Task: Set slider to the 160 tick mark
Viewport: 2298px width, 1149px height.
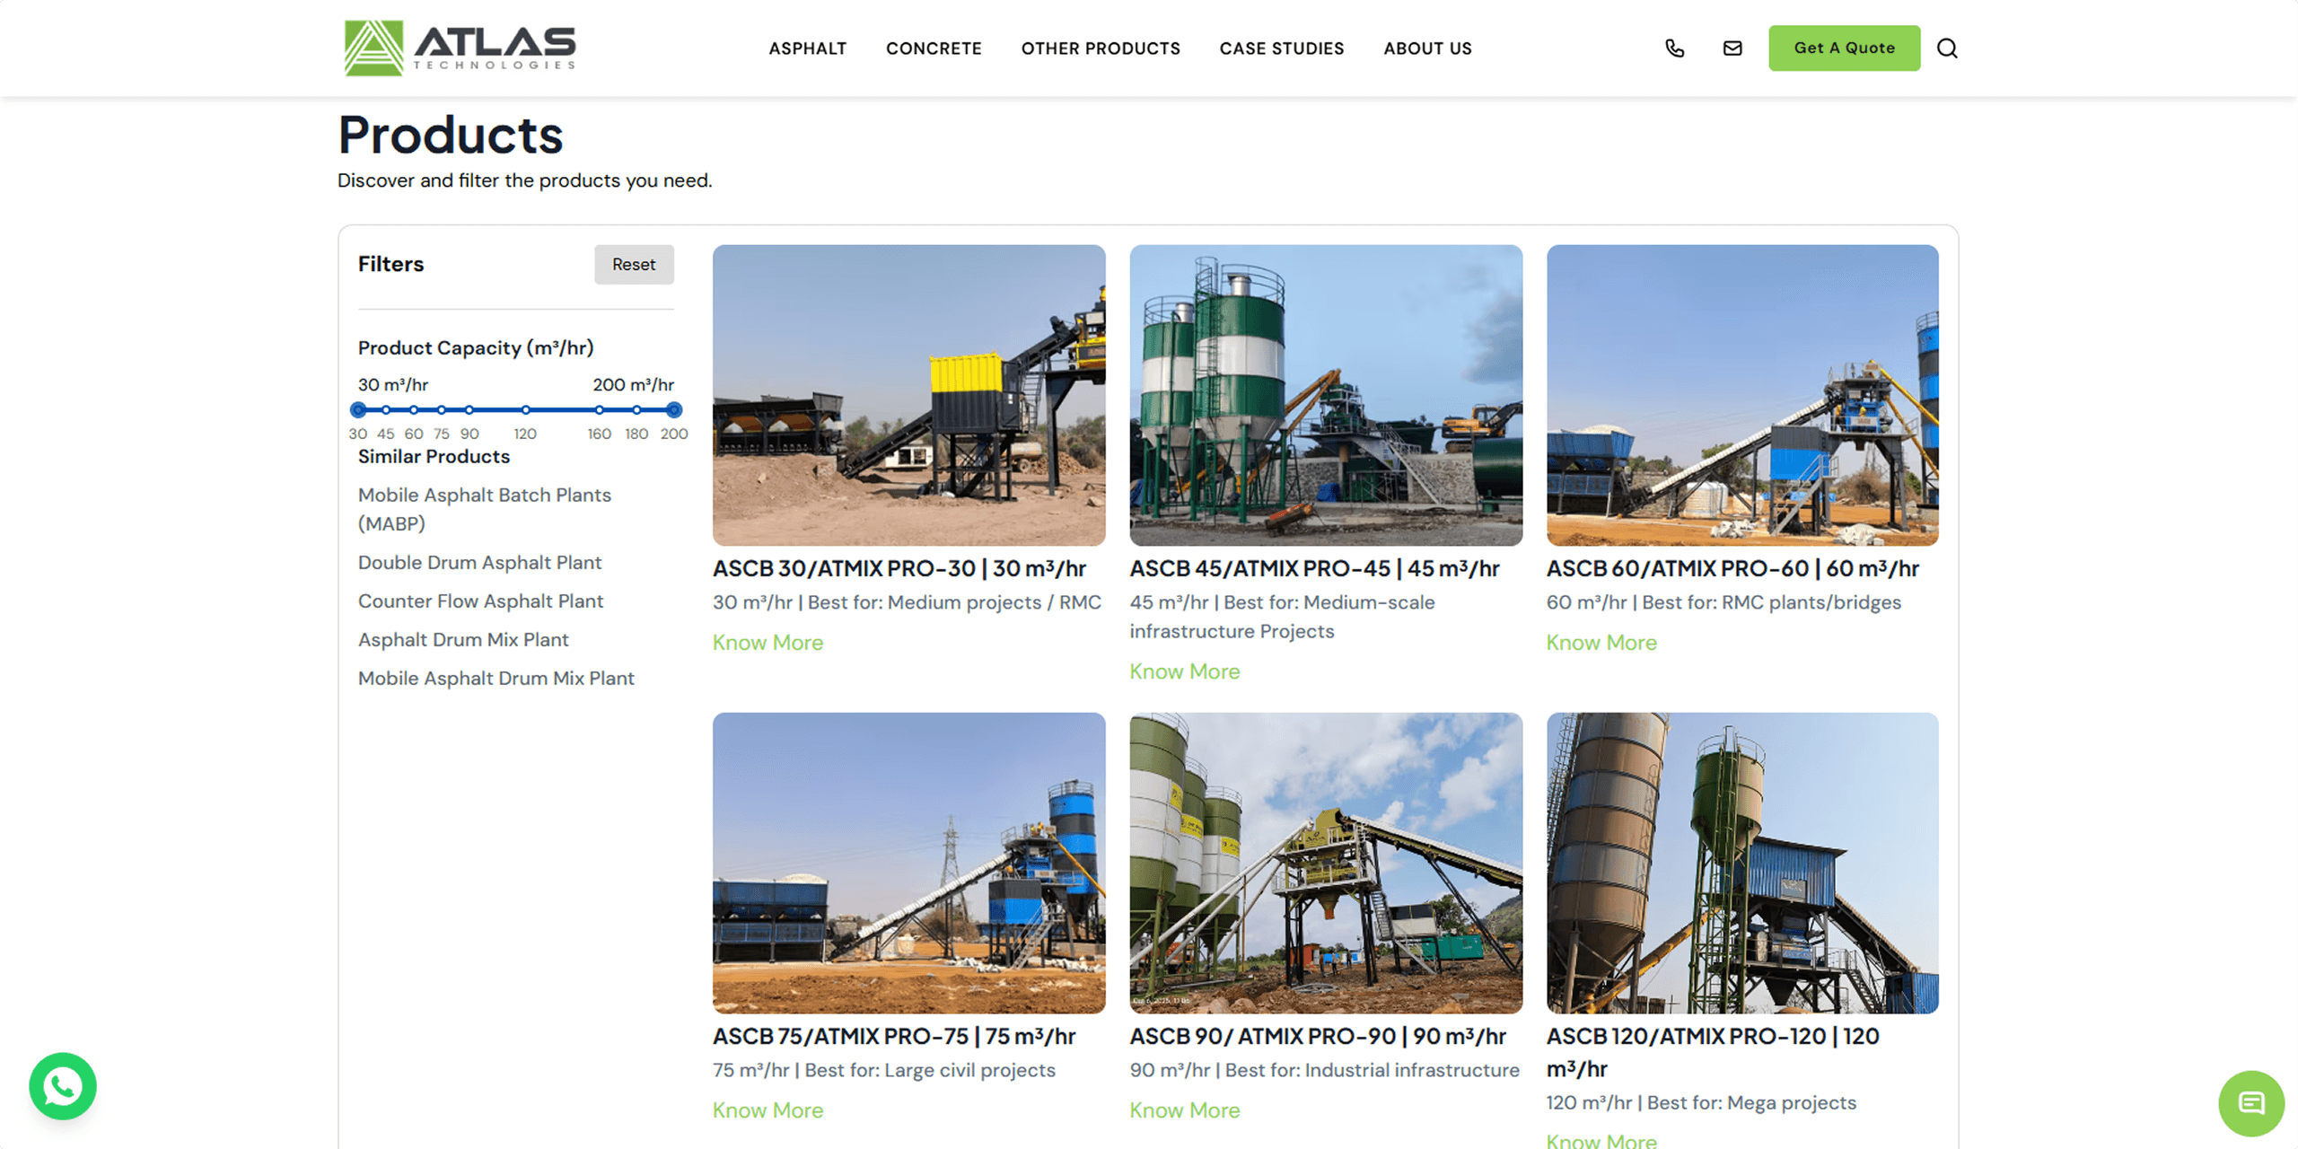Action: click(600, 410)
